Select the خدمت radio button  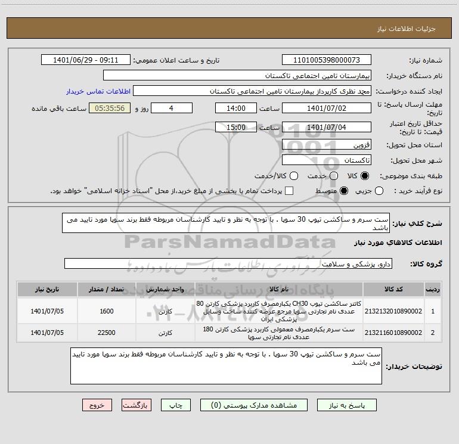click(334, 176)
